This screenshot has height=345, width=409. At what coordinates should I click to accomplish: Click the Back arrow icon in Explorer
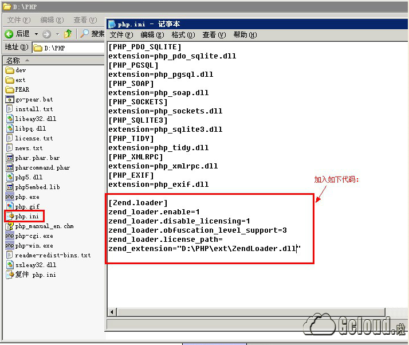tap(9, 34)
